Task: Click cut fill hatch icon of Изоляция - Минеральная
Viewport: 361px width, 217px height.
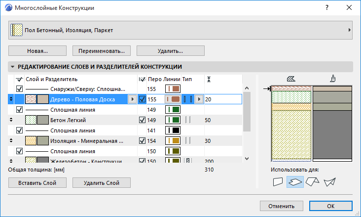Action: (x=31, y=141)
